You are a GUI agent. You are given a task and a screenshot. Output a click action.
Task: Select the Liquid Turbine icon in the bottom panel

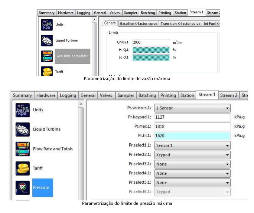tap(23, 130)
